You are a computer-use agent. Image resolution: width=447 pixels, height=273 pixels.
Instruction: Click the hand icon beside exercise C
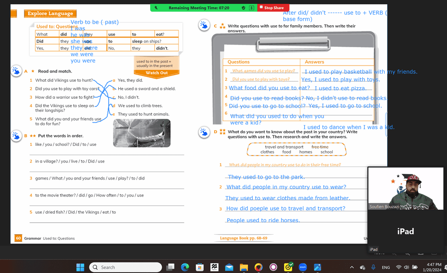coord(204,25)
